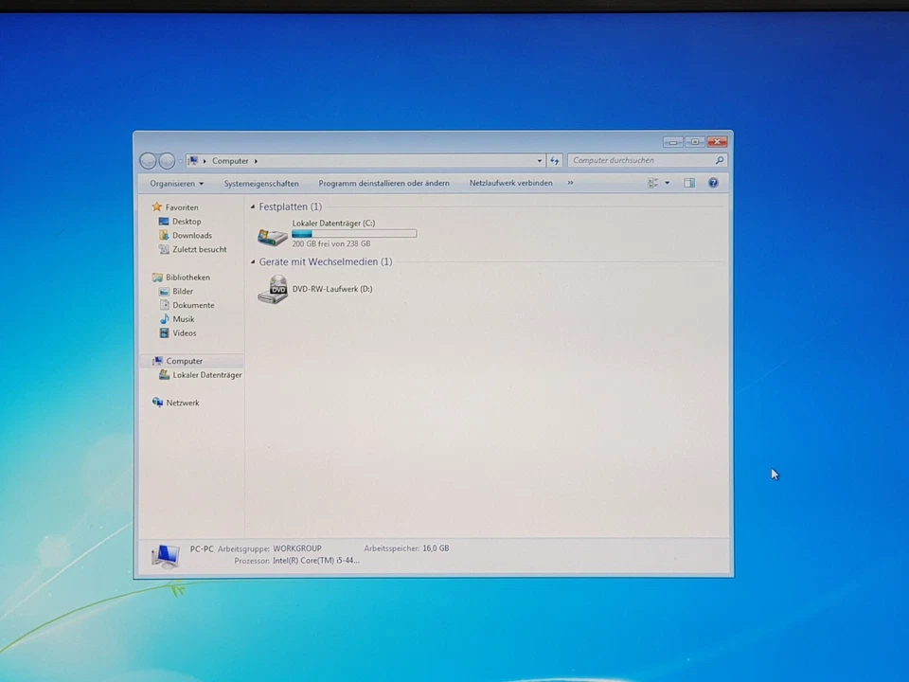The width and height of the screenshot is (909, 682).
Task: Click the computer icon in address bar
Action: (193, 161)
